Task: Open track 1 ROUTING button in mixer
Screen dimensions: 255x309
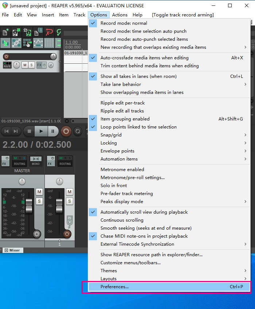Action: click(x=65, y=161)
